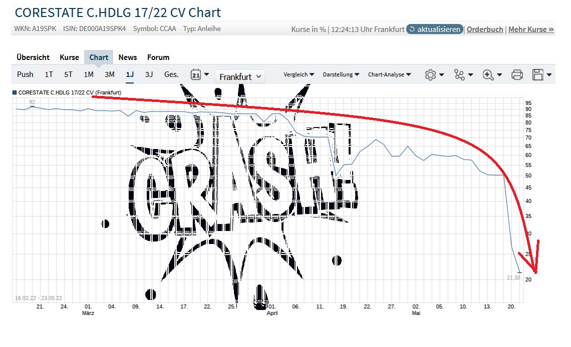Open the chart settings gear menu
Viewport: 571px width, 347px height.
tap(430, 74)
